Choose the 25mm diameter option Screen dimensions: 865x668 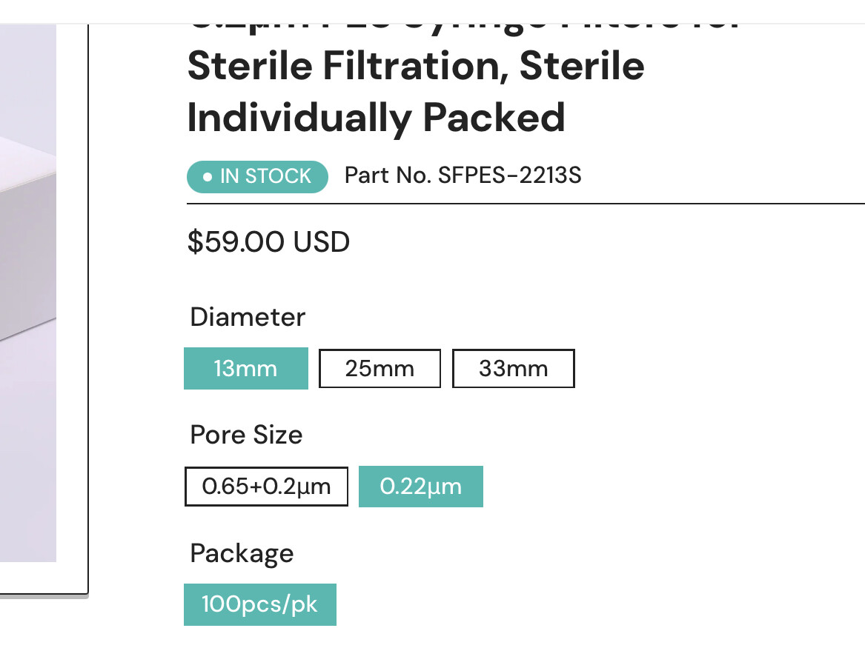(380, 368)
